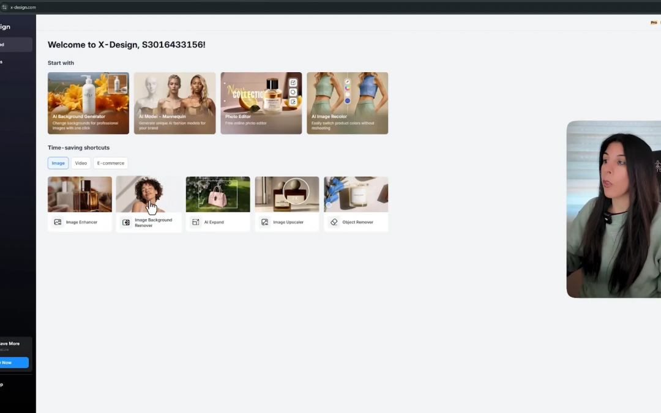Click the Pro badge at top right
The image size is (661, 413).
(654, 23)
